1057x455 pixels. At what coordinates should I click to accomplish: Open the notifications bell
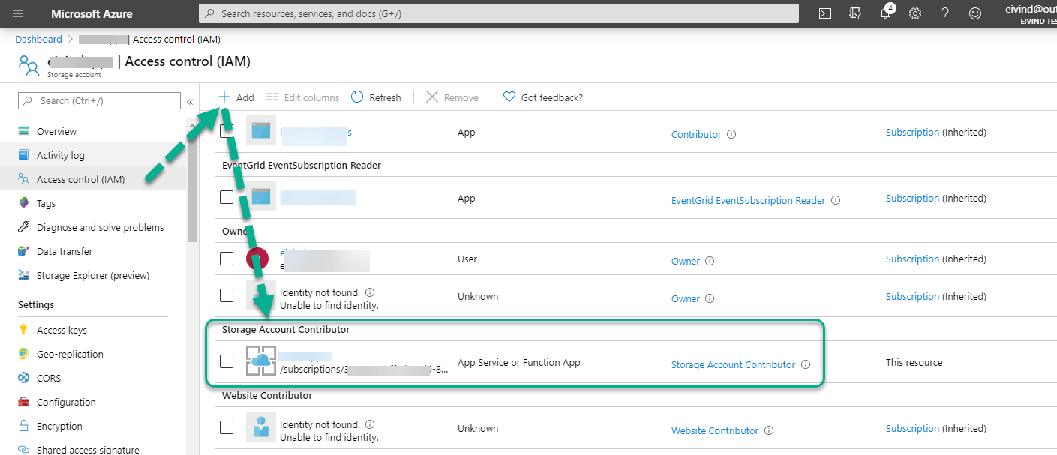(885, 13)
